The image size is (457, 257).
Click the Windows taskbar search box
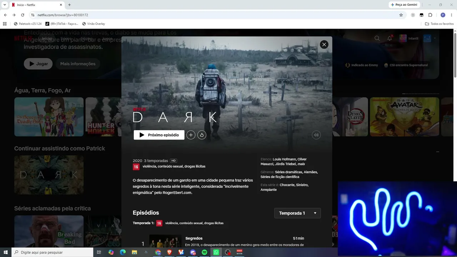click(52, 252)
